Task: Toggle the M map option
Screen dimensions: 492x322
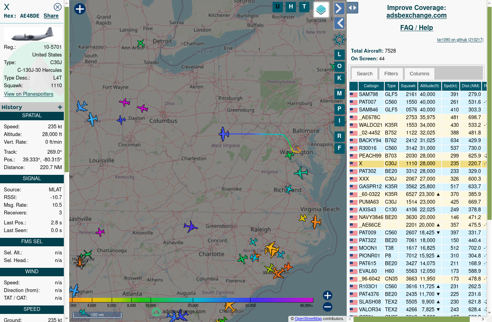Action: coord(339,93)
